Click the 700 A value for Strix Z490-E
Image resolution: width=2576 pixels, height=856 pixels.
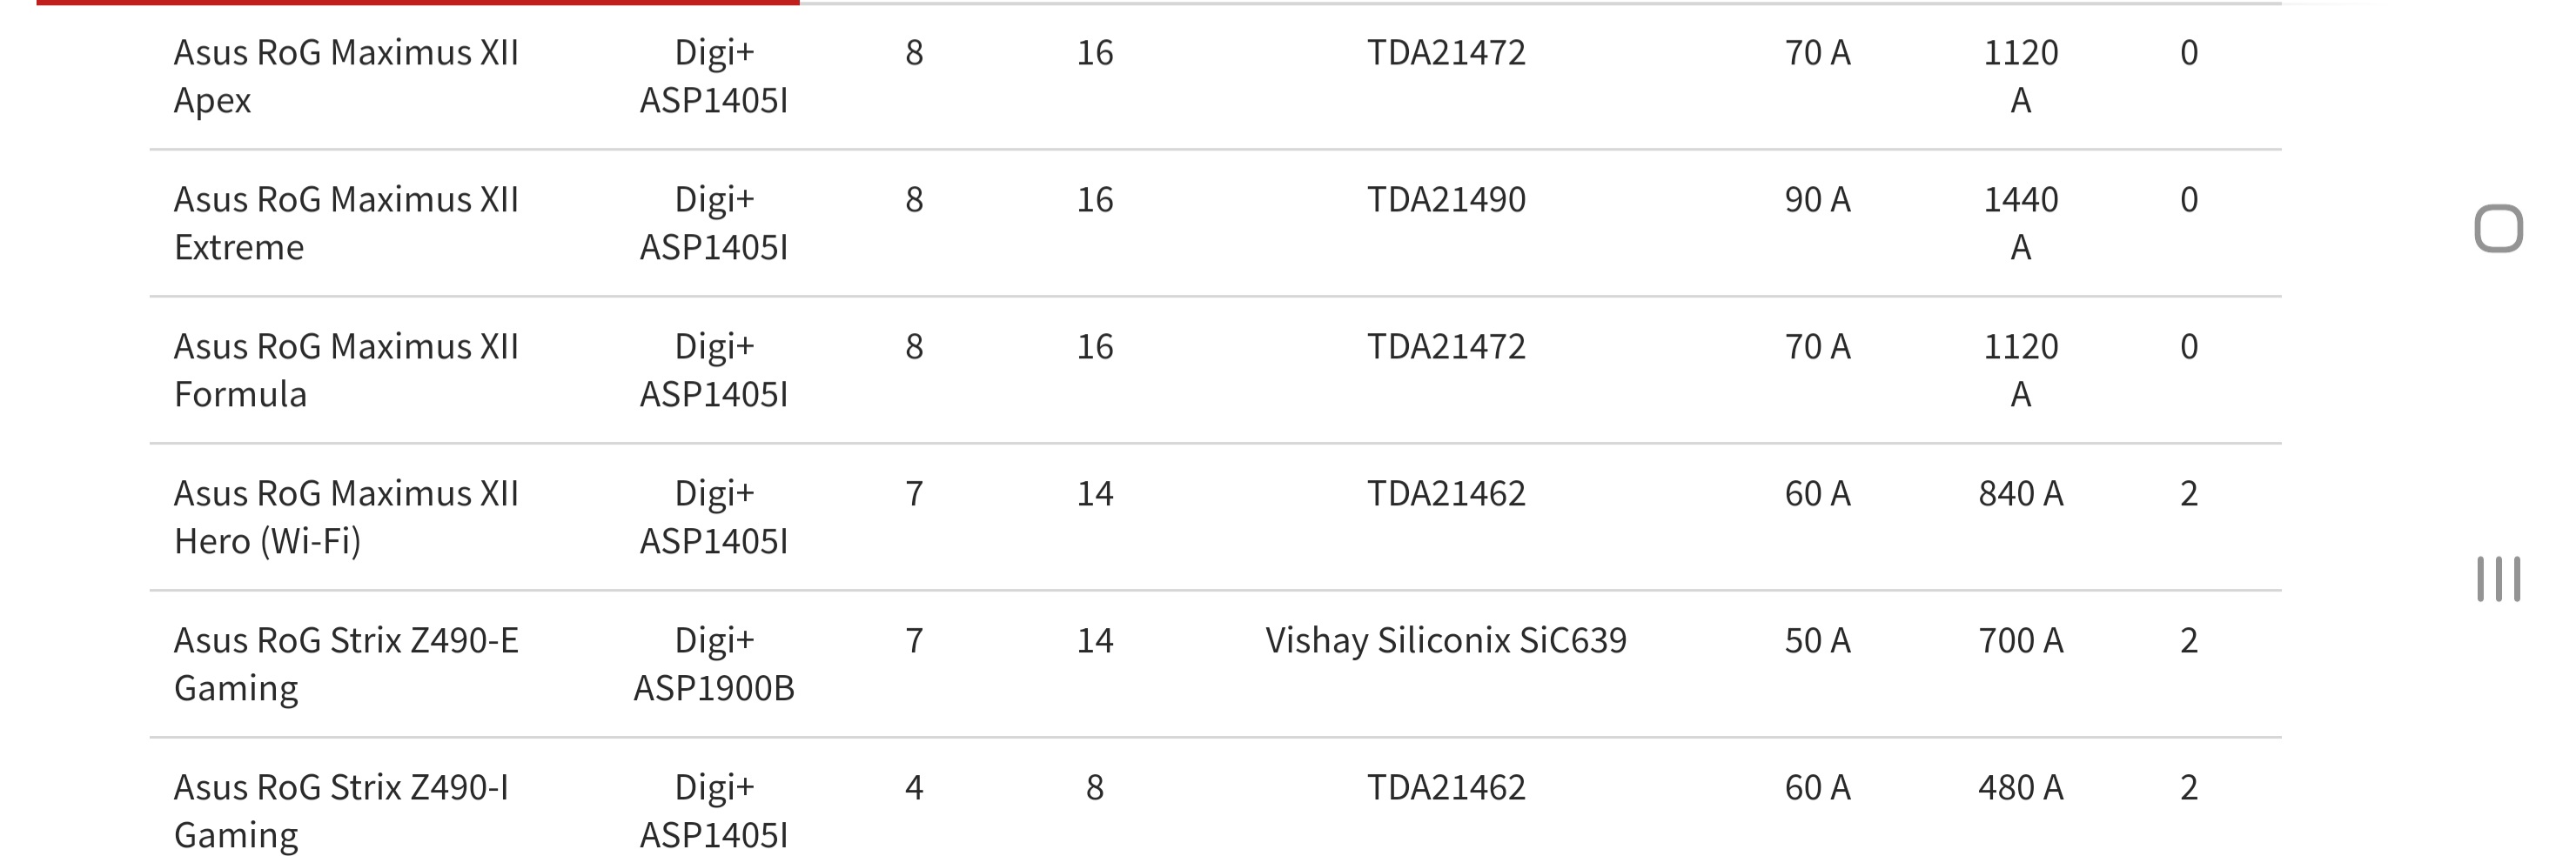click(x=2021, y=640)
